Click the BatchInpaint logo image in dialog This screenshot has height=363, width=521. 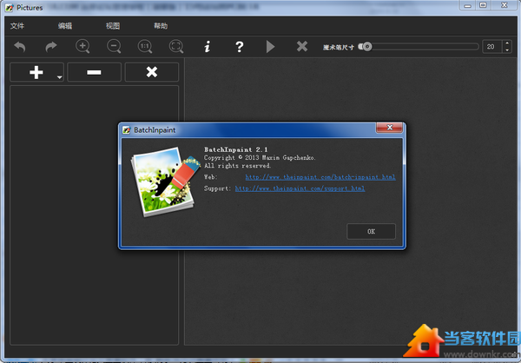[166, 181]
